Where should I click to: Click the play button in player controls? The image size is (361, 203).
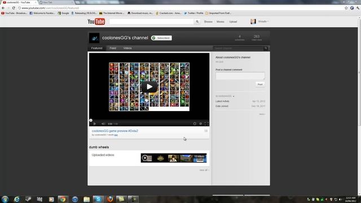tap(94, 124)
